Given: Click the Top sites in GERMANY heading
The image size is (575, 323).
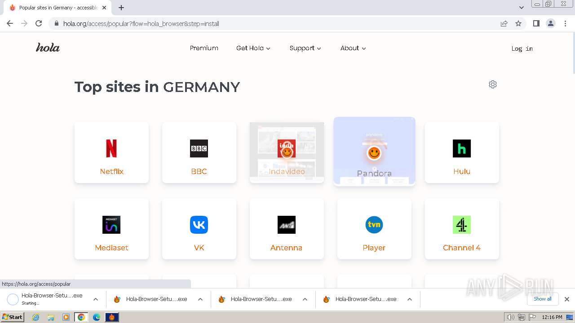Looking at the screenshot, I should [x=157, y=87].
